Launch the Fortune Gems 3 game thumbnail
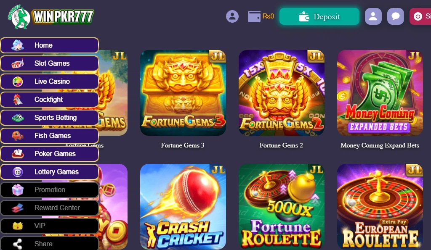This screenshot has width=431, height=250. pyautogui.click(x=183, y=93)
